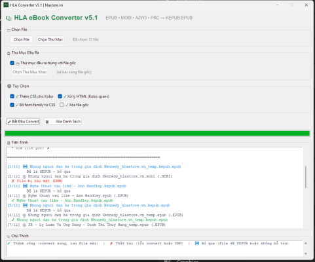The height and width of the screenshot is (262, 315).
Task: Click the Chú Thích scroll up arrow
Action: (x=306, y=243)
